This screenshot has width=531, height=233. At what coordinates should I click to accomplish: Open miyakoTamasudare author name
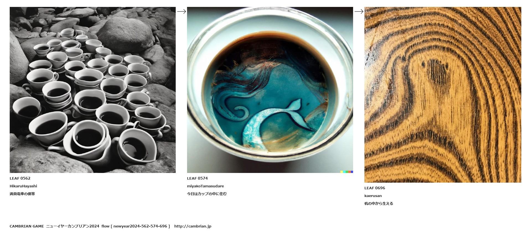coord(205,186)
